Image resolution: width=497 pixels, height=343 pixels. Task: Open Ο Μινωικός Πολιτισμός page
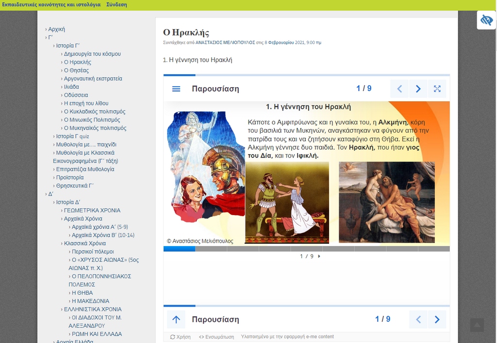92,120
